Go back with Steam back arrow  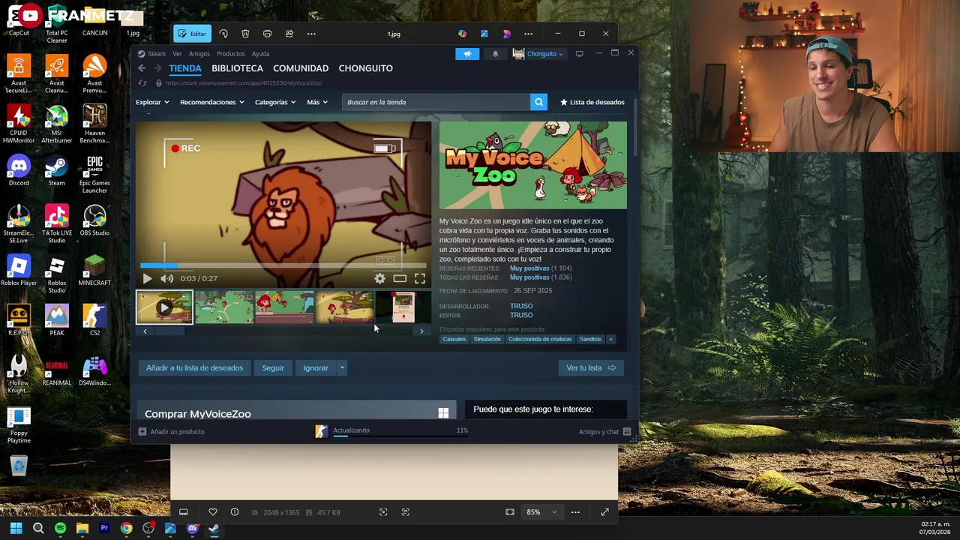(x=142, y=68)
